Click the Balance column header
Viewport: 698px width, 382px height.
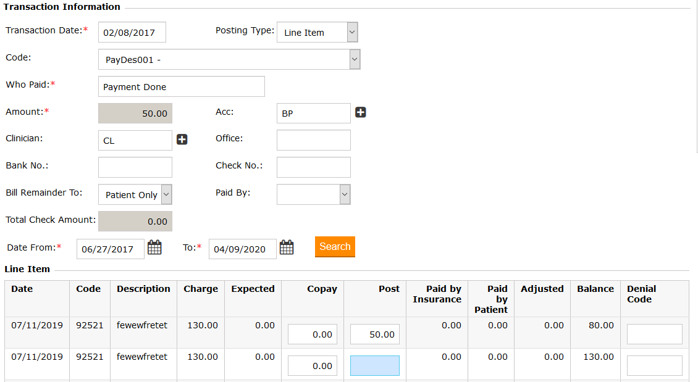click(x=595, y=289)
